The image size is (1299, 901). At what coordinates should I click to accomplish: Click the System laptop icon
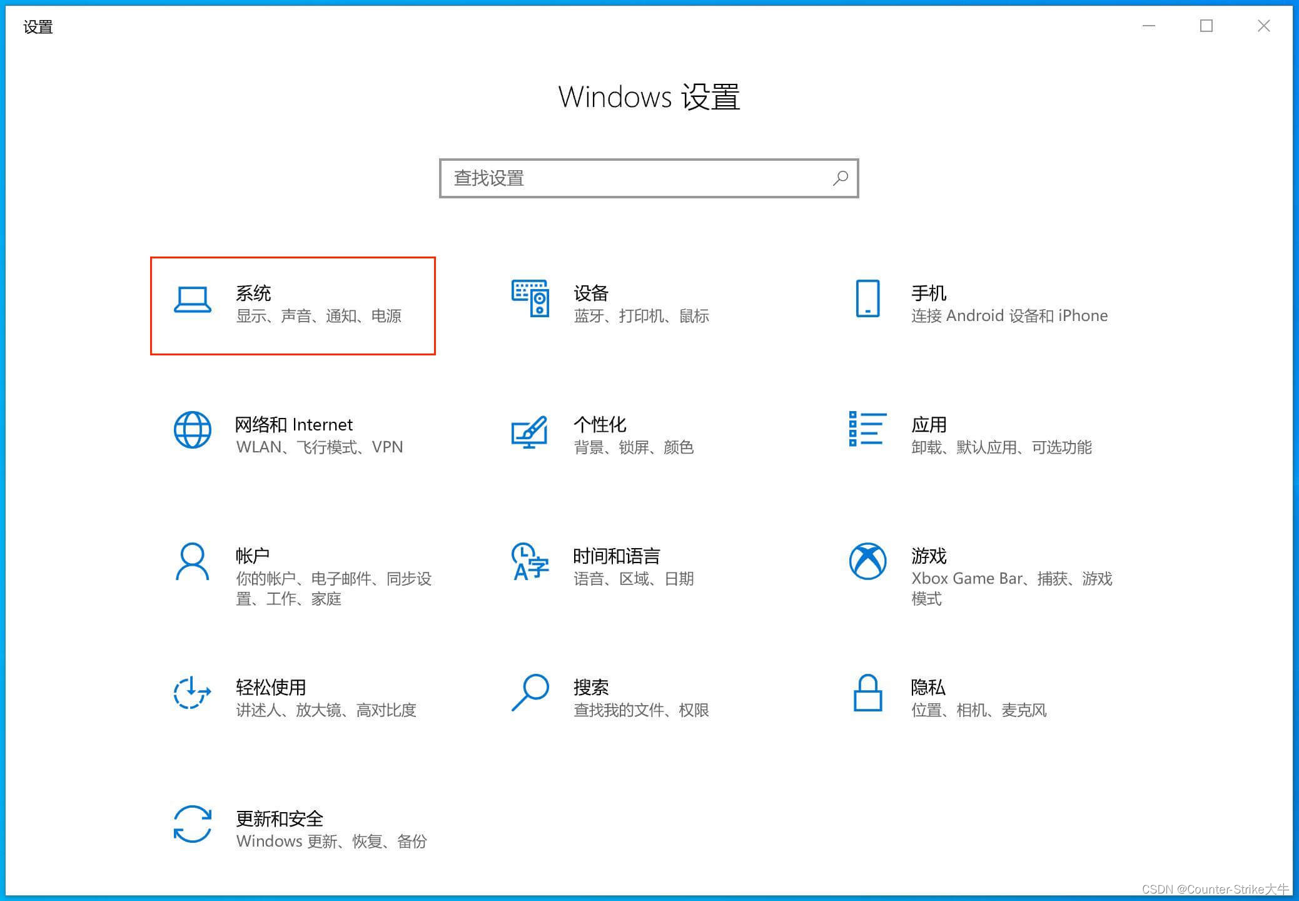192,300
